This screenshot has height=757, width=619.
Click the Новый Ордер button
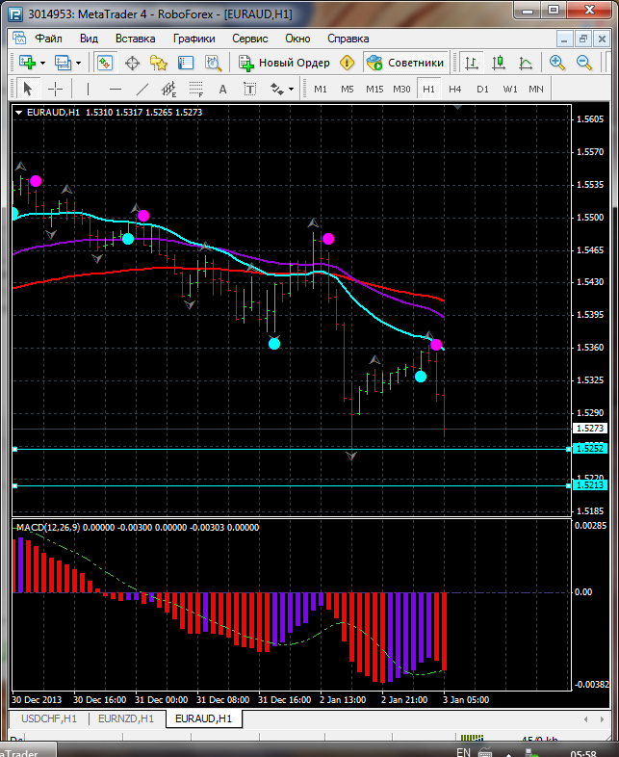[x=284, y=63]
